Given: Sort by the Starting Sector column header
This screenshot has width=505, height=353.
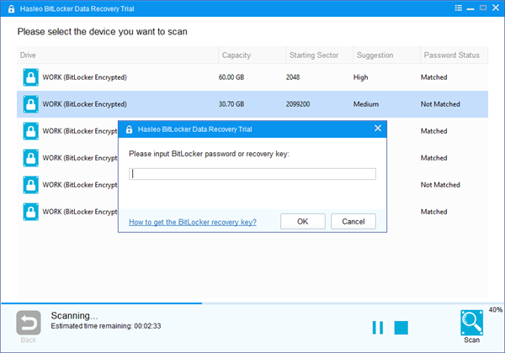Looking at the screenshot, I should 315,55.
